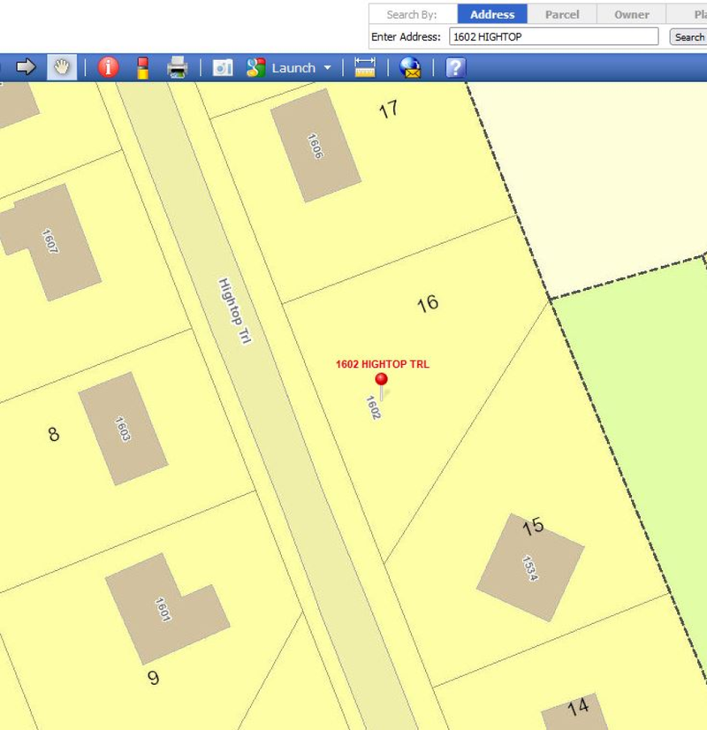Switch to the Address search tab
Screen dimensions: 707x730
point(492,14)
